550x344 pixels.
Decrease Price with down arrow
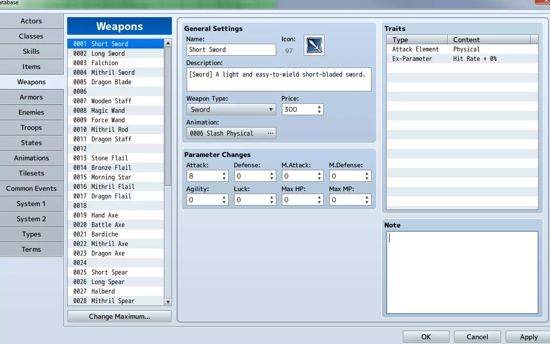(319, 112)
